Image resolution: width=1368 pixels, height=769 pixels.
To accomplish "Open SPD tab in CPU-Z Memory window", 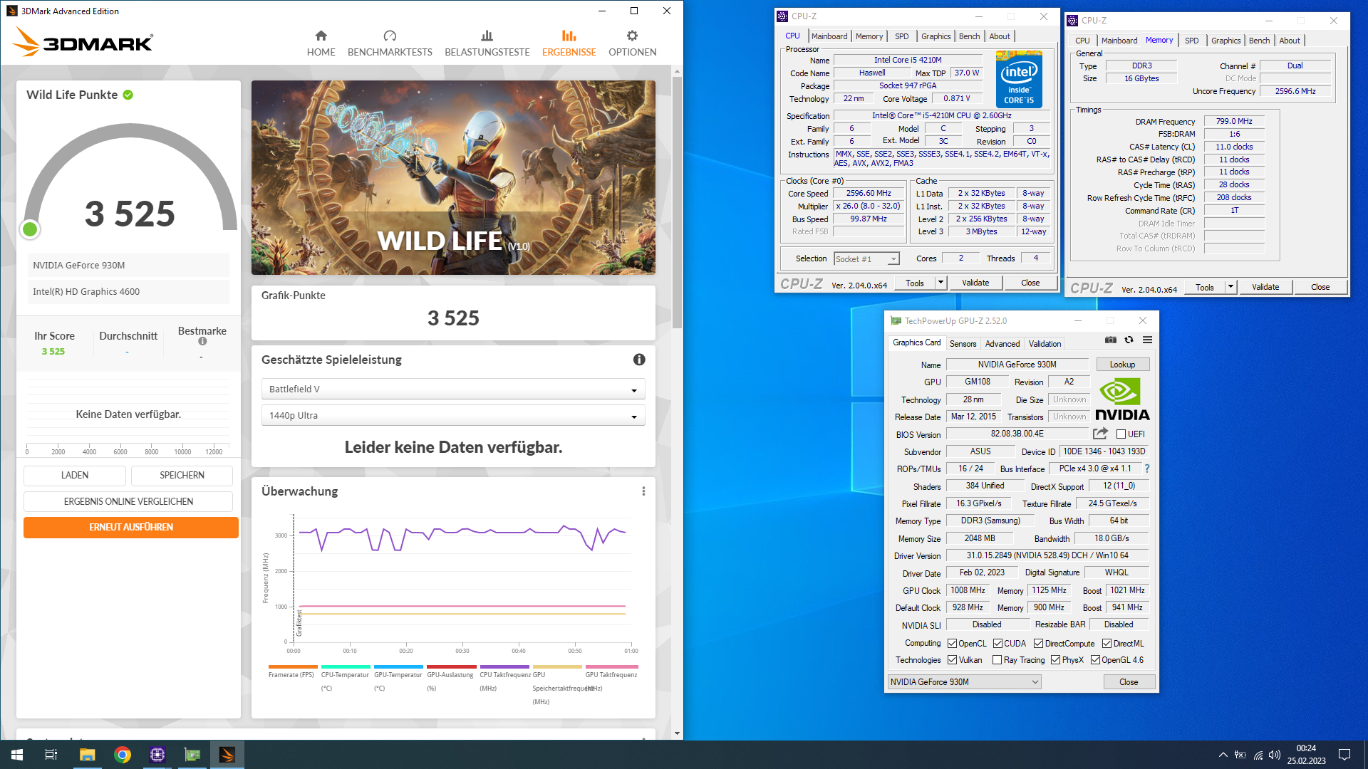I will point(1191,41).
